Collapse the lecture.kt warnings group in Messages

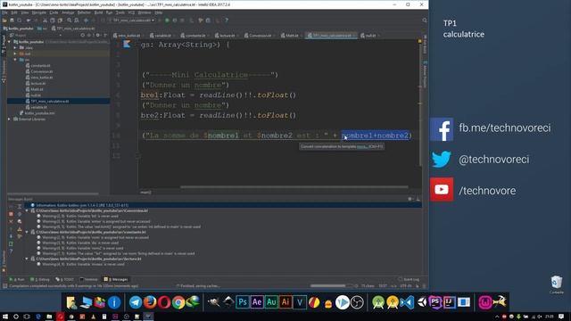click(x=27, y=259)
